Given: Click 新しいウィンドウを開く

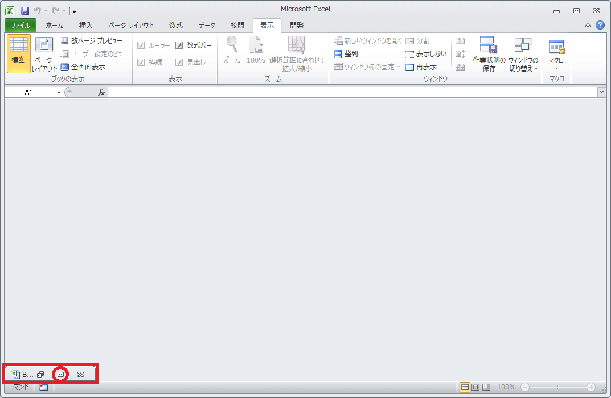Looking at the screenshot, I should (x=367, y=40).
